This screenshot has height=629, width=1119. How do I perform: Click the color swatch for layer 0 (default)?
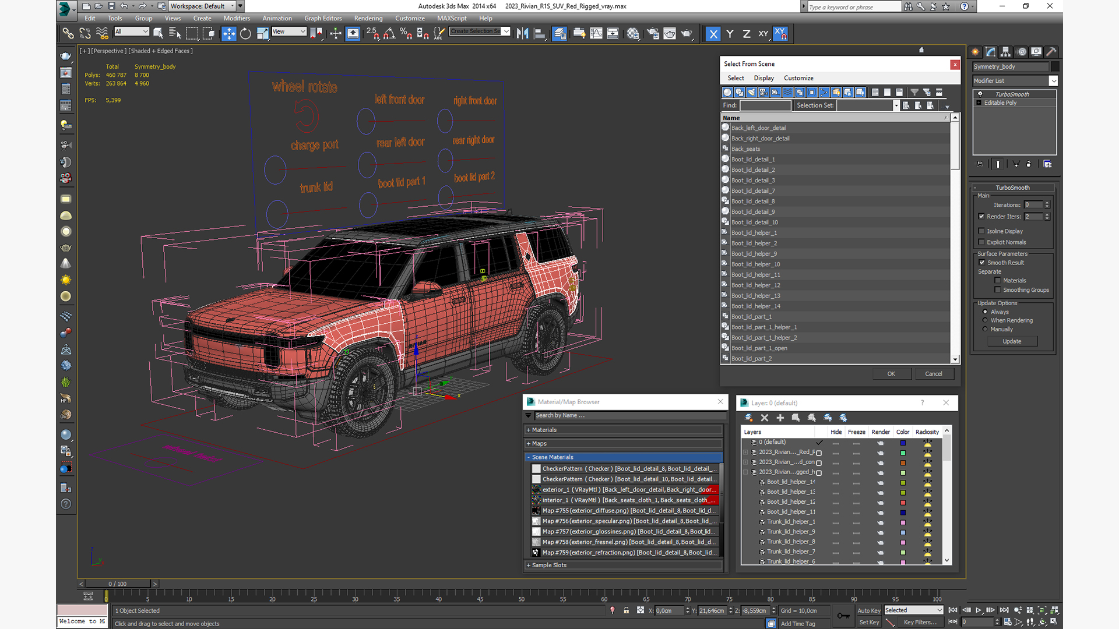click(903, 443)
